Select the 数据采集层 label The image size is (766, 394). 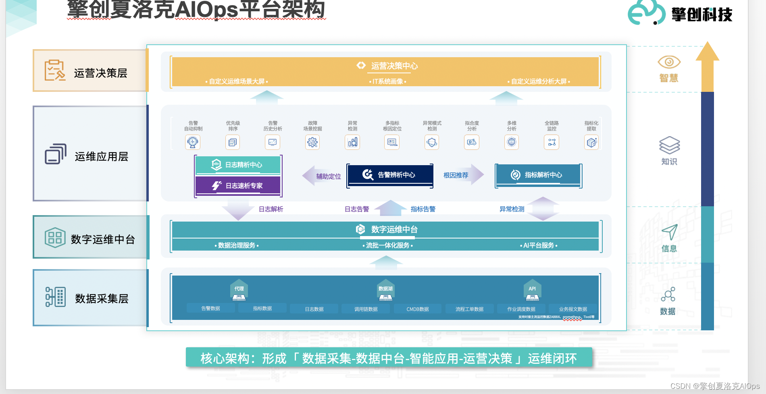point(102,299)
